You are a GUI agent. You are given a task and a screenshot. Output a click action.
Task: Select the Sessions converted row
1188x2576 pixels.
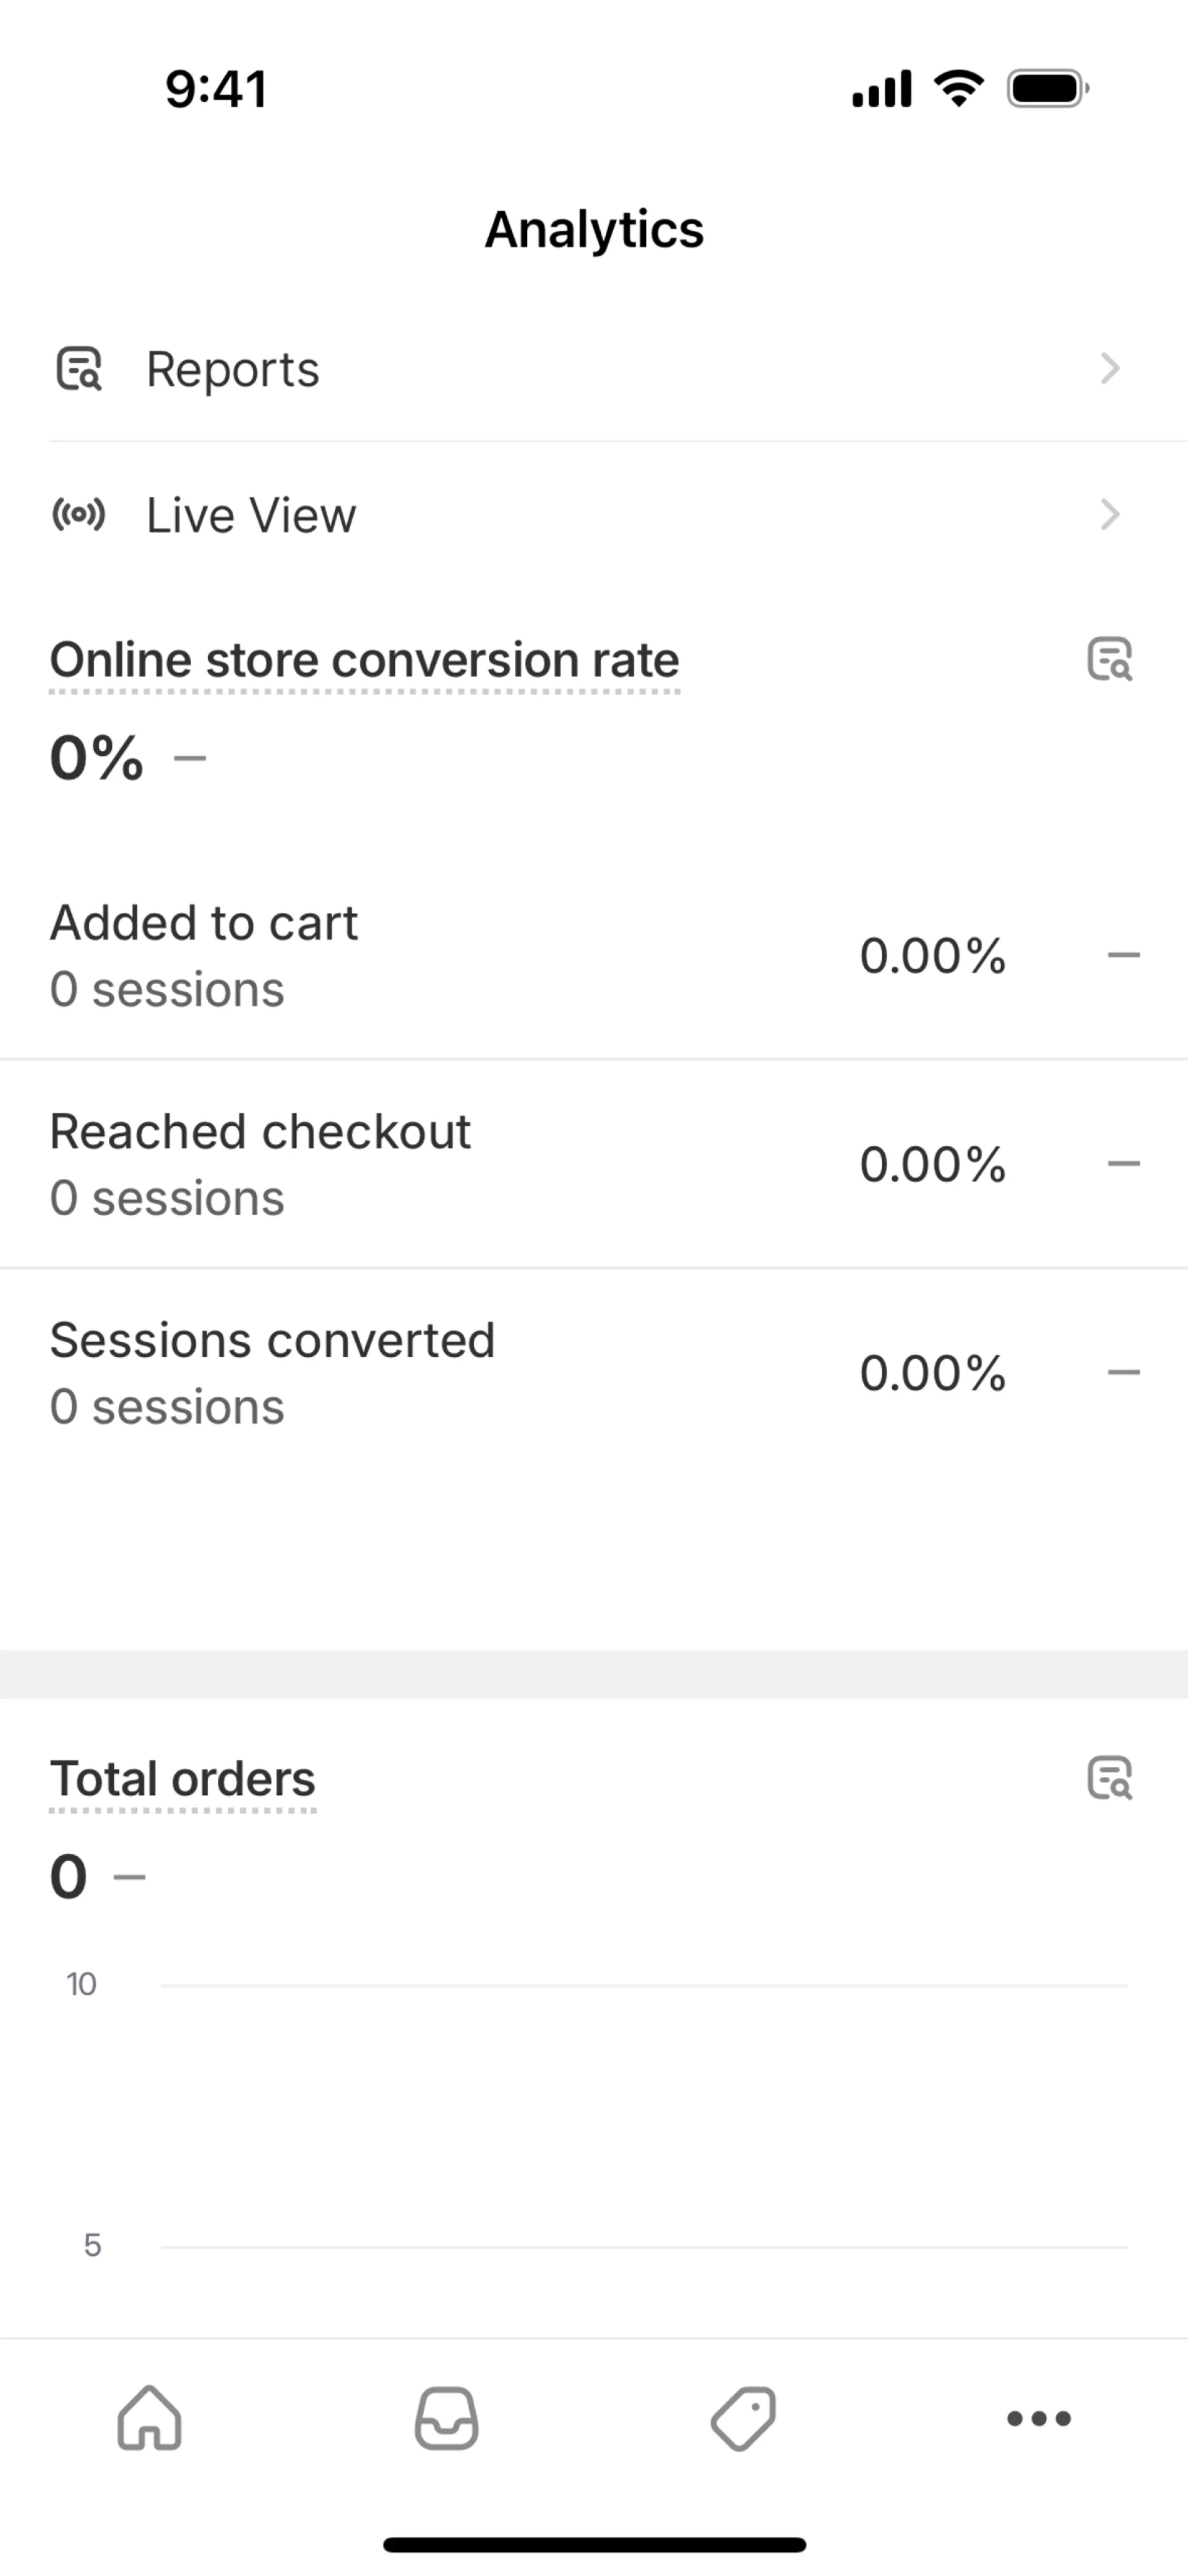594,1372
